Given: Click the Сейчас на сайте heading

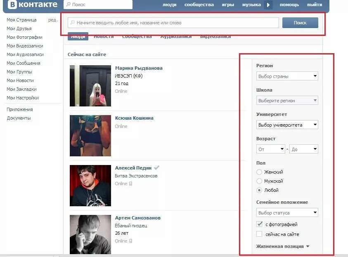Looking at the screenshot, I should pyautogui.click(x=87, y=54).
